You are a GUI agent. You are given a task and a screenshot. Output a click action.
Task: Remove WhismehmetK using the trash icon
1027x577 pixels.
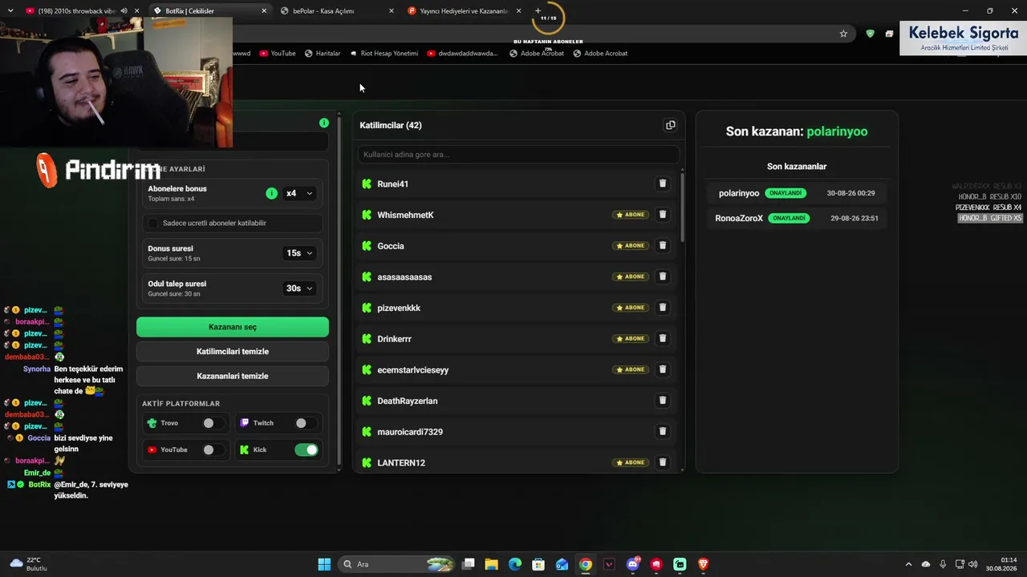coord(663,215)
